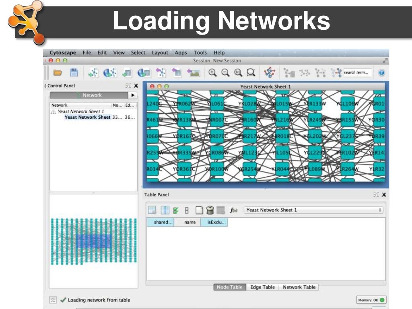Click the search term input field
Image resolution: width=412 pixels, height=309 pixels.
(x=357, y=72)
